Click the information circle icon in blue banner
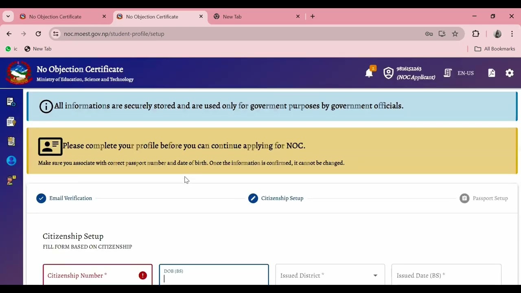The image size is (521, 293). [46, 106]
